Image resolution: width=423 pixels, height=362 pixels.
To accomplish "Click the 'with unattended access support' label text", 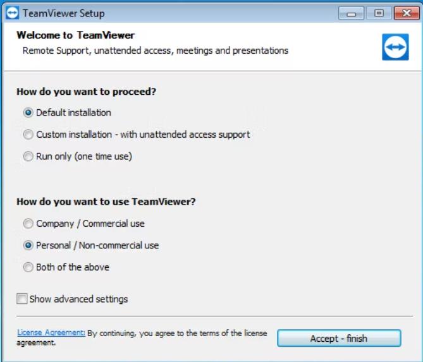I will tap(185, 135).
